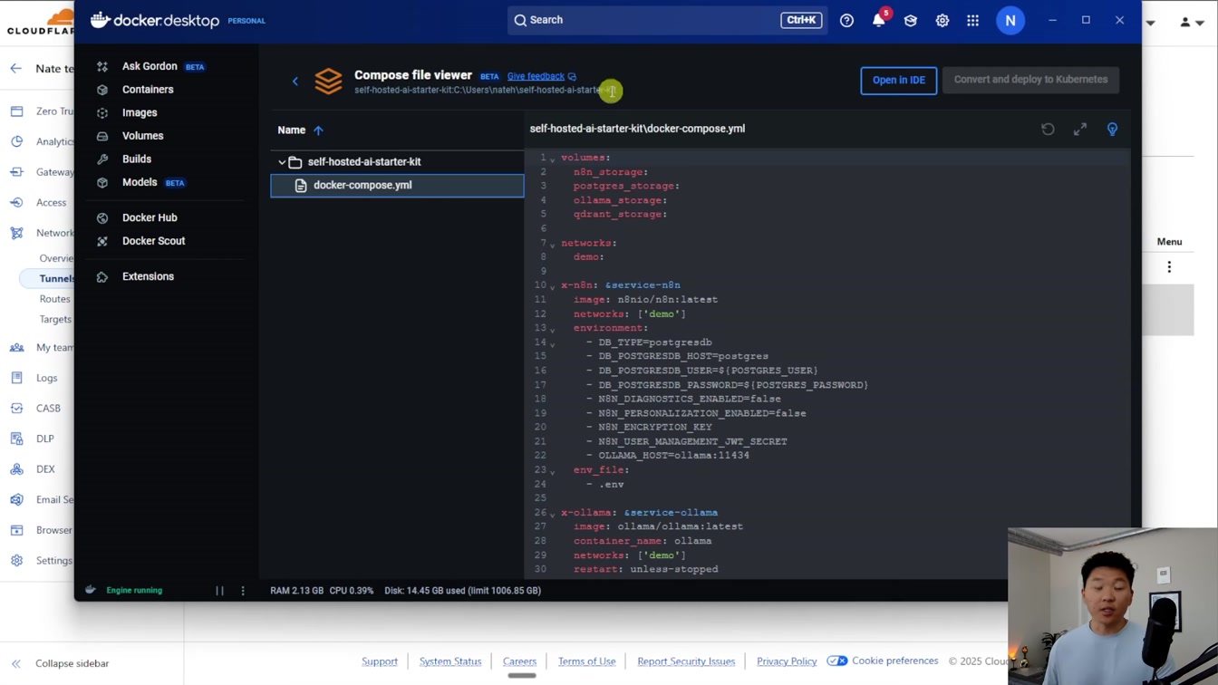
Task: Open DEX in Cloudflare sidebar
Action: pos(45,469)
